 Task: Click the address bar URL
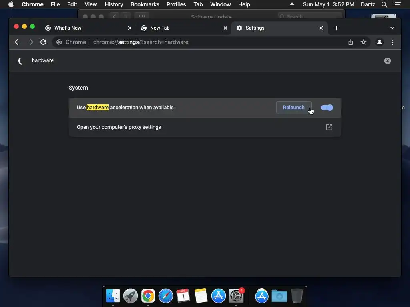pos(141,42)
